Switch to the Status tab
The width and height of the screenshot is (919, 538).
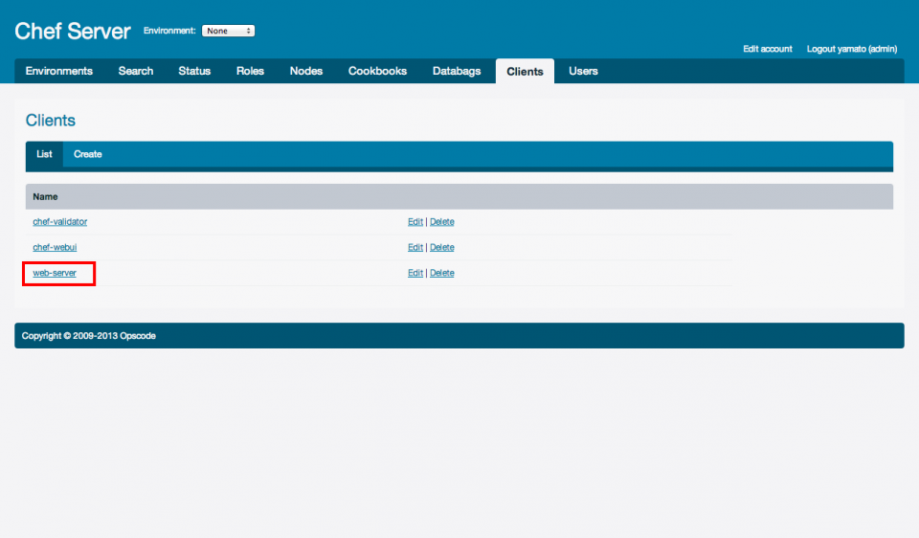coord(194,71)
